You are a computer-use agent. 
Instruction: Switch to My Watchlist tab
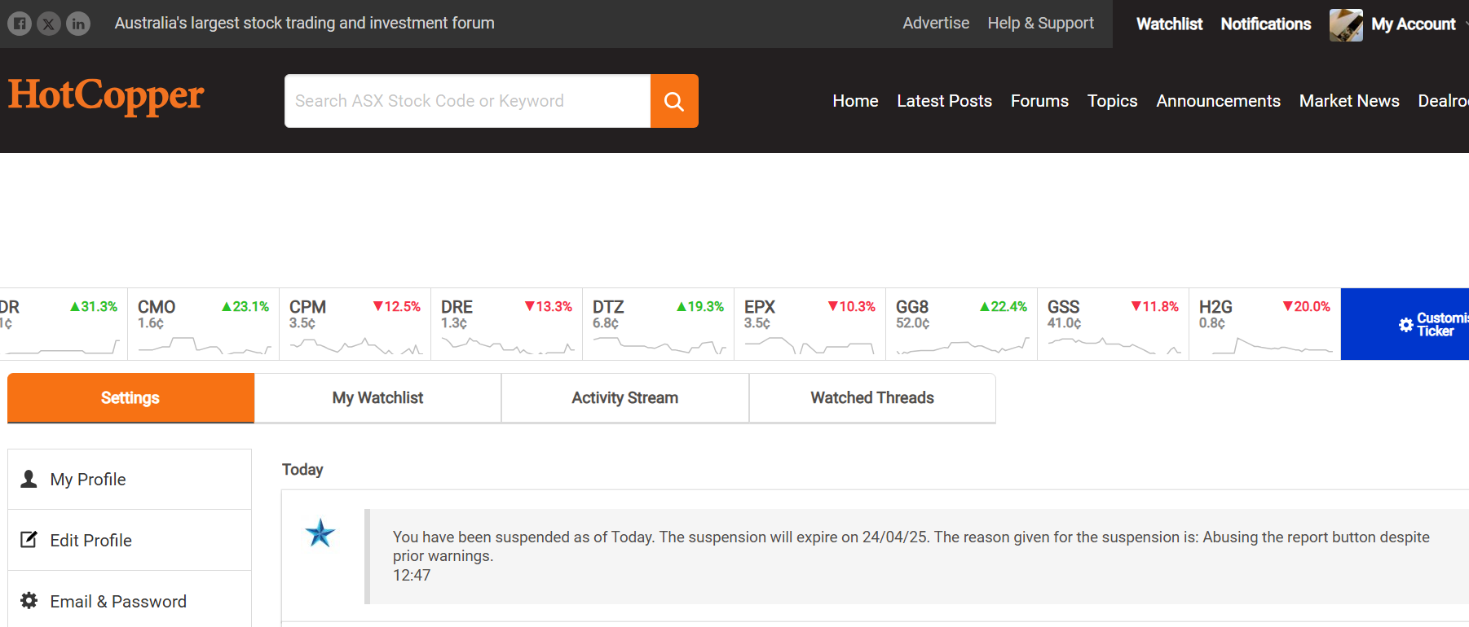(x=377, y=398)
